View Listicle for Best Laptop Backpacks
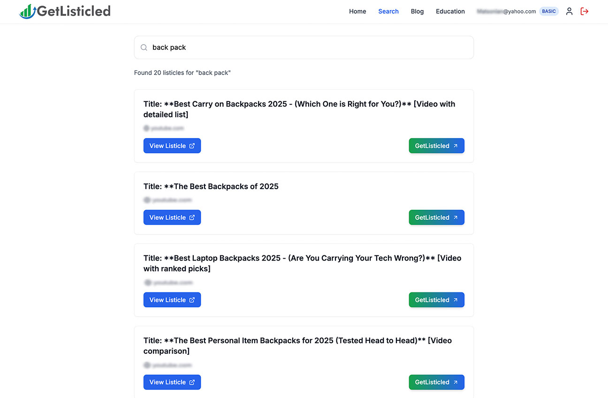Image resolution: width=608 pixels, height=398 pixels. 172,300
